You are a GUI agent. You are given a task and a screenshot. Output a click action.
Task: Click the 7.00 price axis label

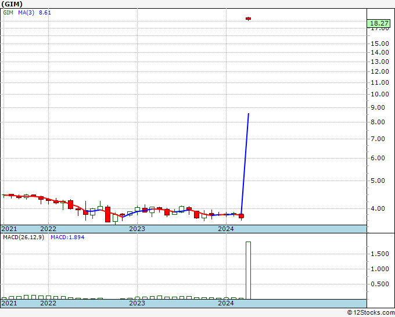click(x=378, y=139)
